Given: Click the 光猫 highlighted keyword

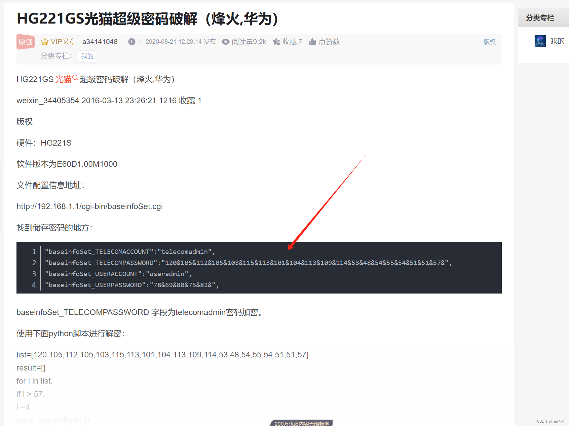Looking at the screenshot, I should [63, 79].
